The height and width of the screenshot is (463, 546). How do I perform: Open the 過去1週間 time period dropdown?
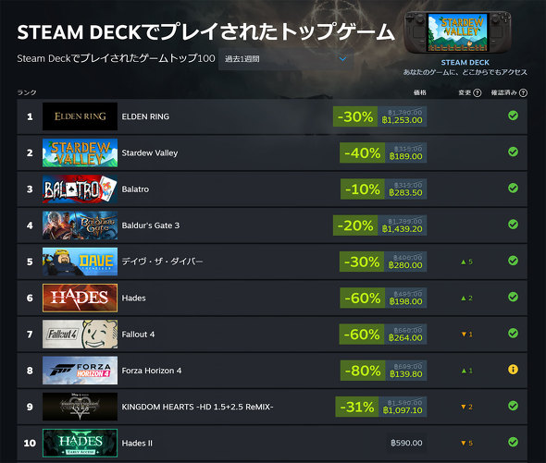(285, 59)
